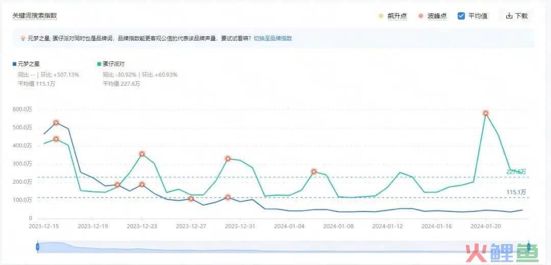Click the left handle of range slider

tap(38, 247)
